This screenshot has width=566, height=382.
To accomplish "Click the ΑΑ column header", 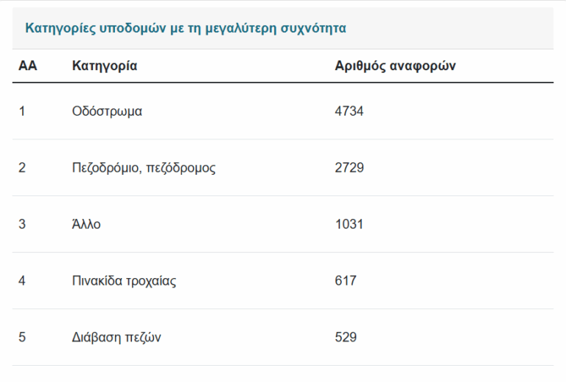I will [x=27, y=66].
